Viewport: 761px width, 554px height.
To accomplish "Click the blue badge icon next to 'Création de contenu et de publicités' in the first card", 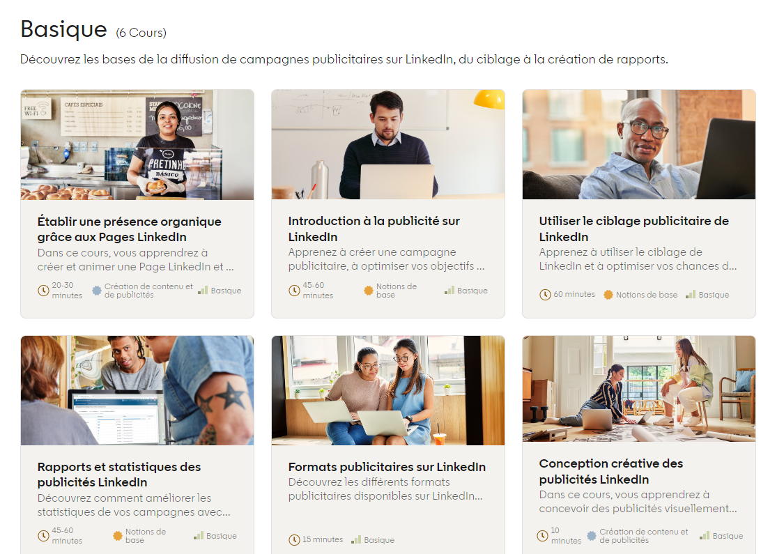I will [x=97, y=291].
